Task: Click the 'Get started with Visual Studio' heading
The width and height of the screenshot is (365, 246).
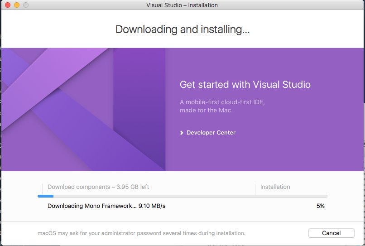Action: click(245, 85)
